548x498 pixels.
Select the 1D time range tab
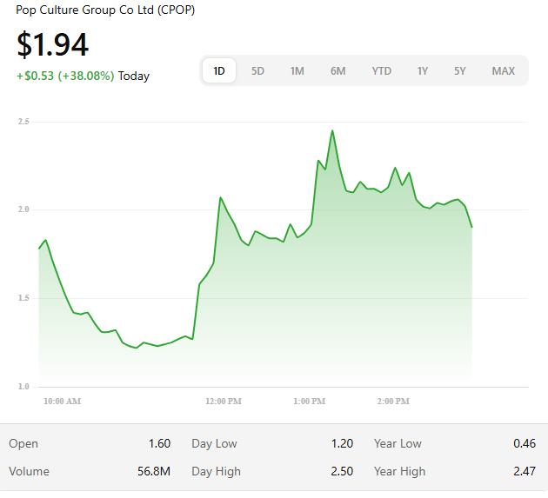(x=219, y=71)
